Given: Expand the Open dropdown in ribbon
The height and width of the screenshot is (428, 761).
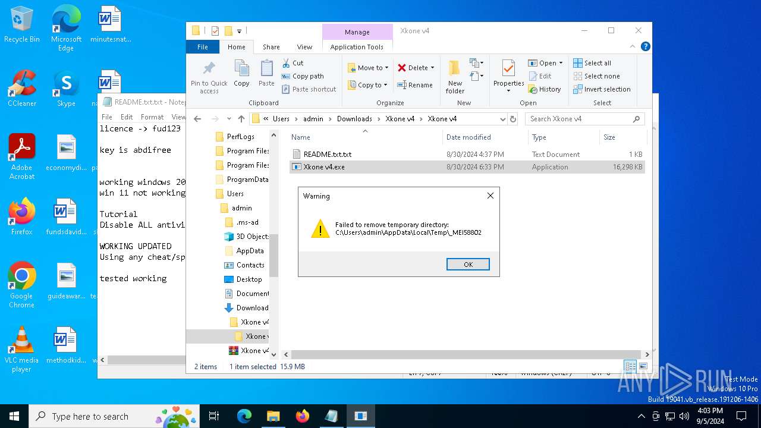Looking at the screenshot, I should 561,63.
